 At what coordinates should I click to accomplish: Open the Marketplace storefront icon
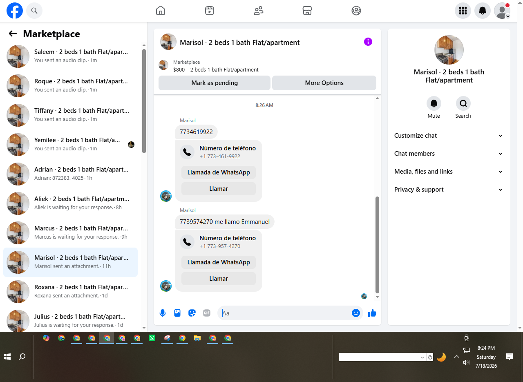(307, 11)
